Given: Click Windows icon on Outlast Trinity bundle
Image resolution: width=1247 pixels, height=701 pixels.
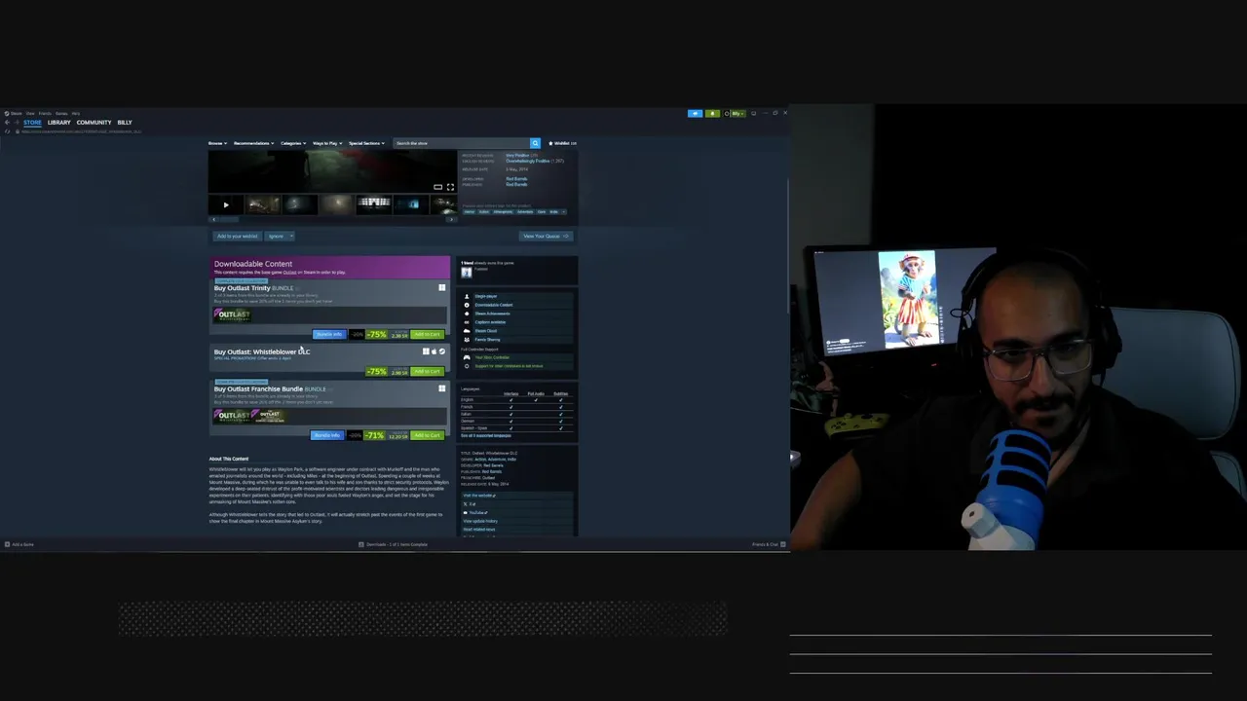Looking at the screenshot, I should click(441, 287).
